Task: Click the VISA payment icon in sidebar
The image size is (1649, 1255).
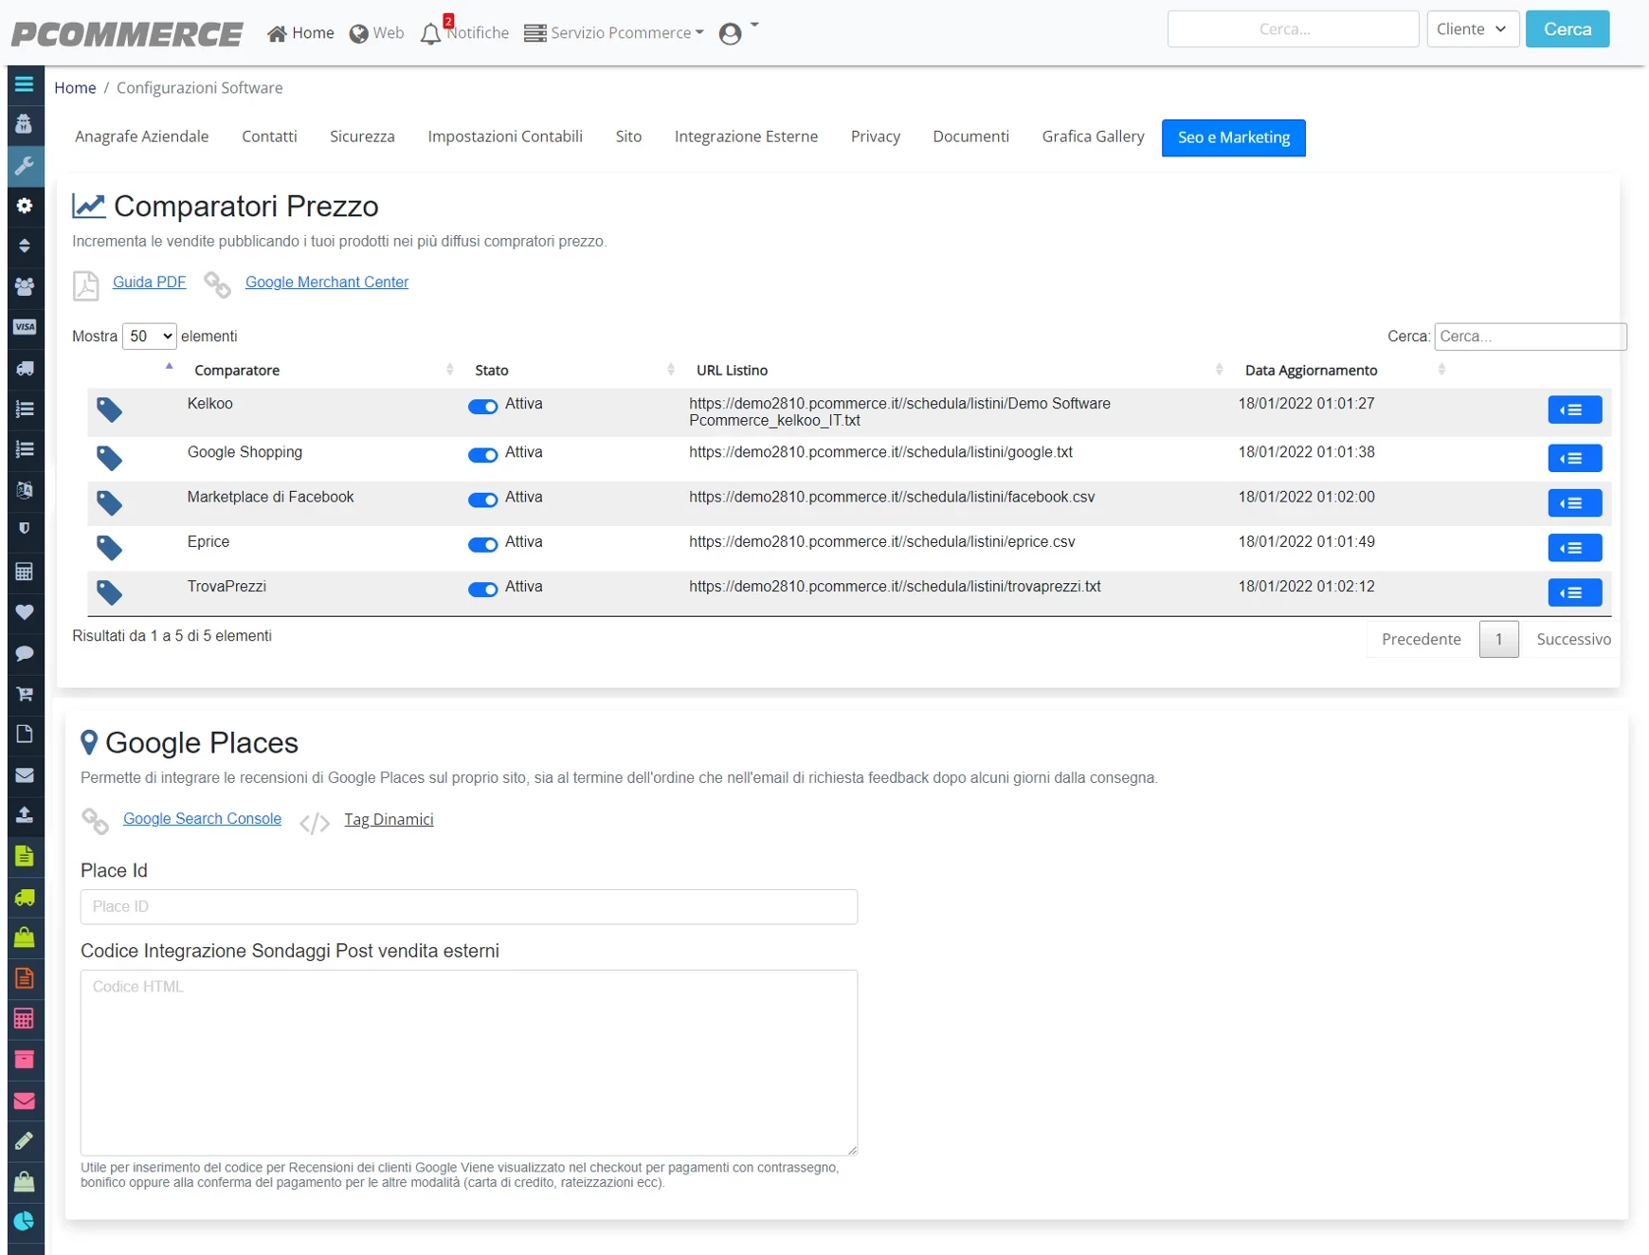Action: 25,327
